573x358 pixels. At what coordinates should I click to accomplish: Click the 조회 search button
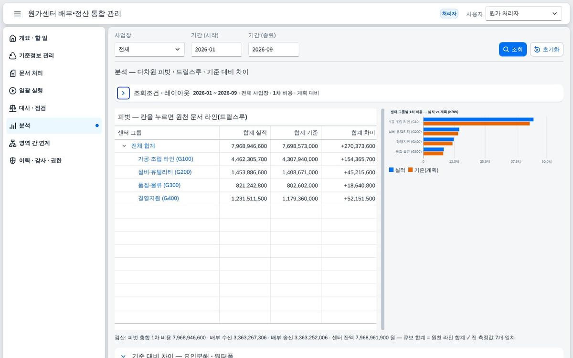click(x=513, y=49)
